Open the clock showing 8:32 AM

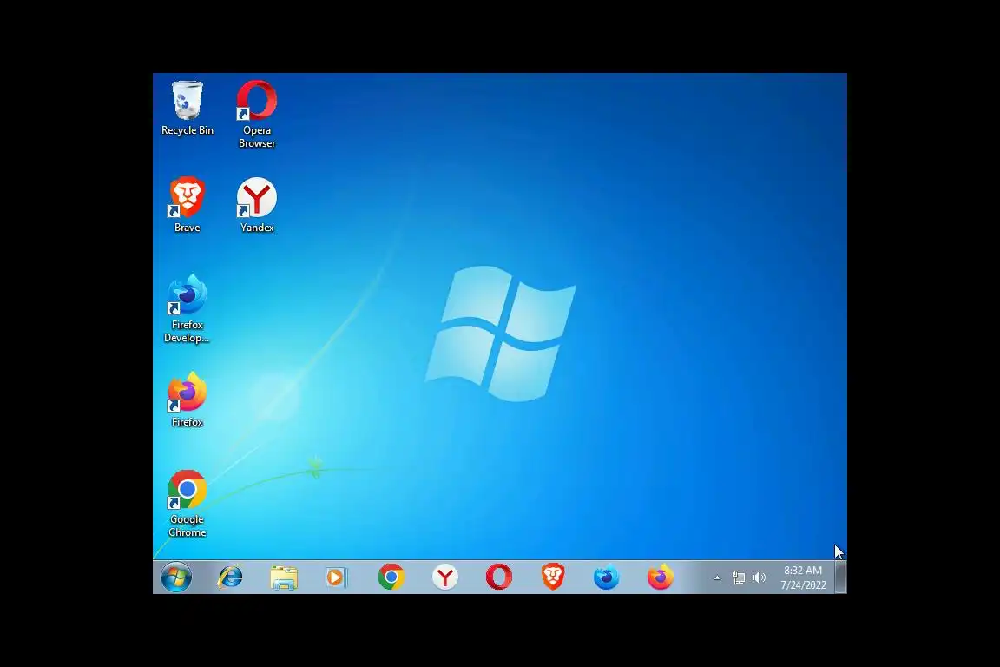tap(803, 578)
